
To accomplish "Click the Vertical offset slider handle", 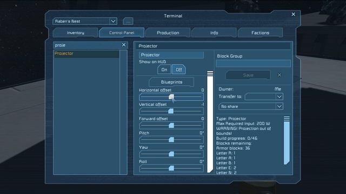I will 171,111.
